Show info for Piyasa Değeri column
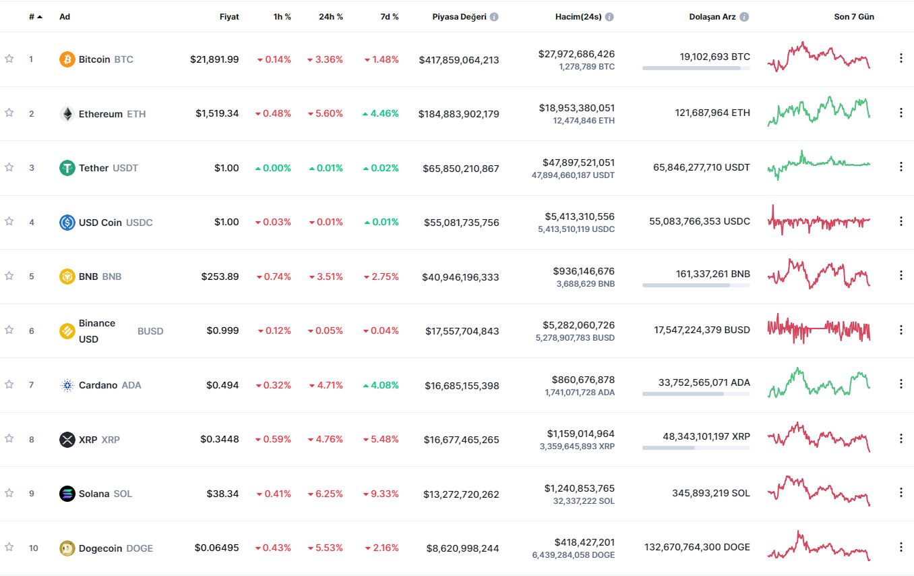 click(494, 17)
